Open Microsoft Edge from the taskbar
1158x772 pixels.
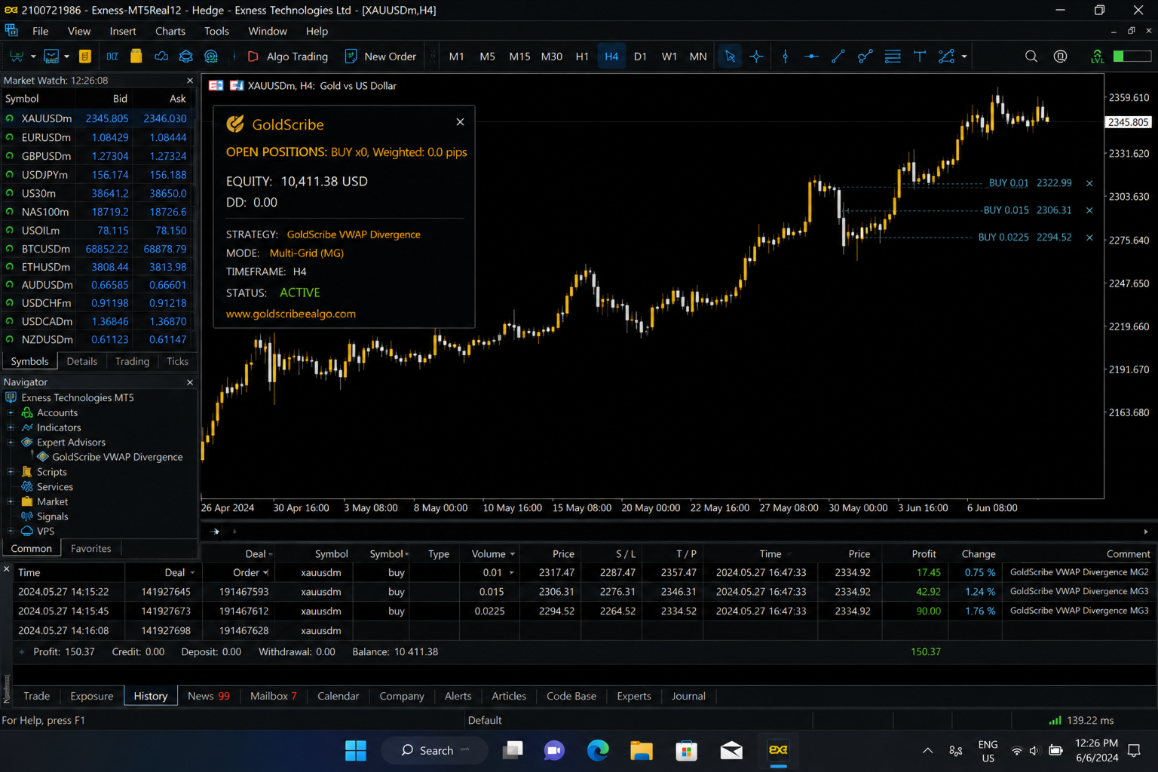pos(598,751)
